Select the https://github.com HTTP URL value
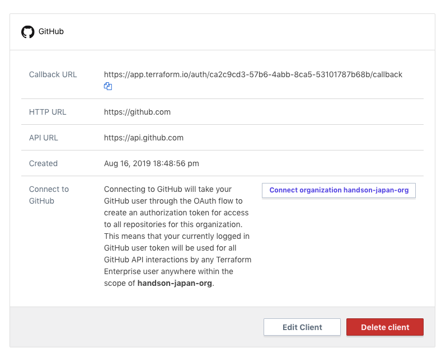Viewport: 446px width, 353px height. pyautogui.click(x=137, y=112)
